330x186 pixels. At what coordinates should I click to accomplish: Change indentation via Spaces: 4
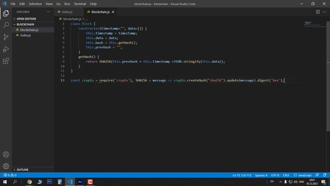[x=261, y=175]
